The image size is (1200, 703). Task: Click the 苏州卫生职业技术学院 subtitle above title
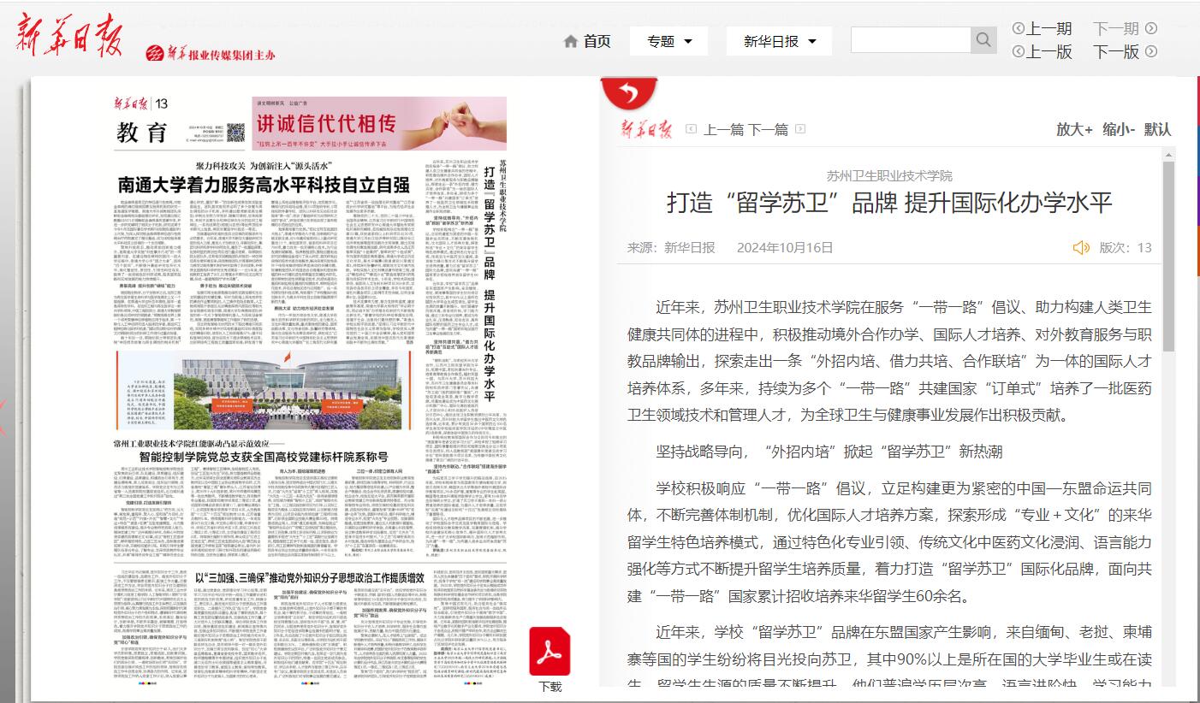coord(889,175)
